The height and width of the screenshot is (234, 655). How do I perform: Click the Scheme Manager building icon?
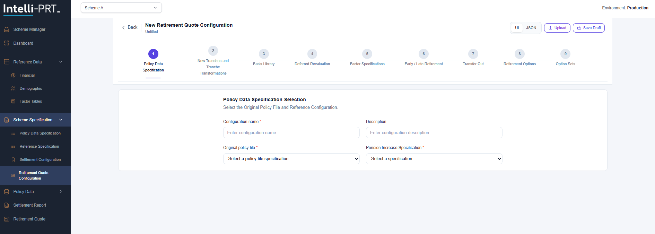click(7, 29)
